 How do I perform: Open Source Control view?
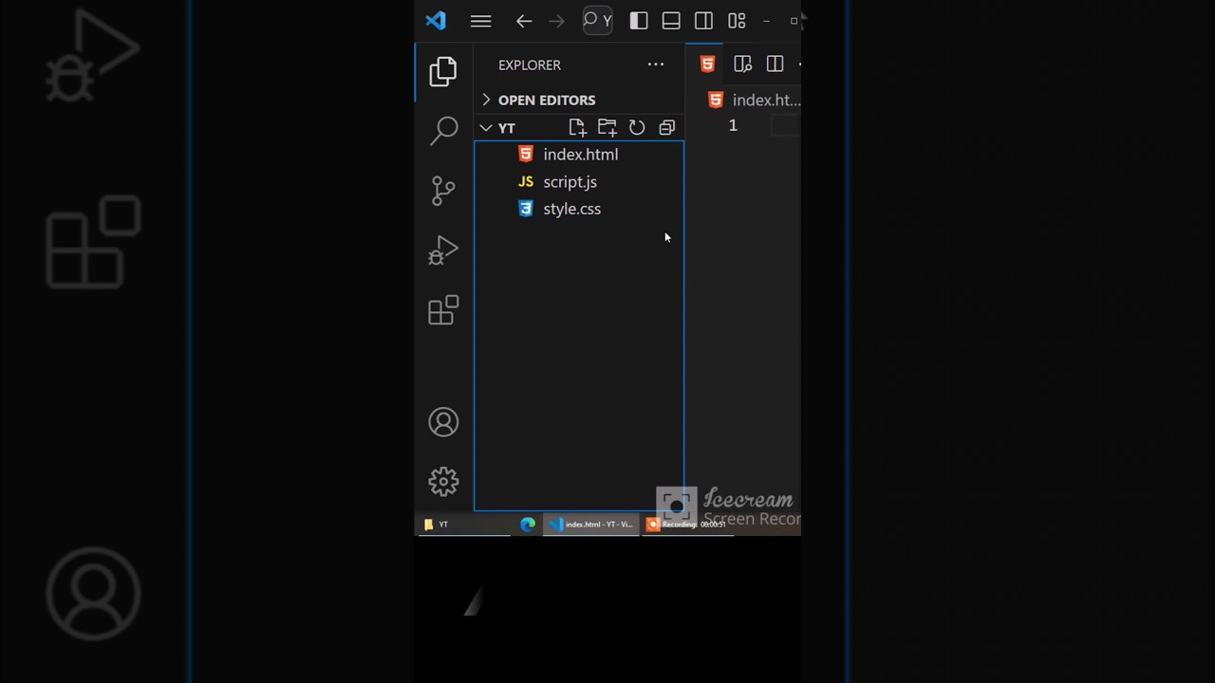(x=443, y=191)
